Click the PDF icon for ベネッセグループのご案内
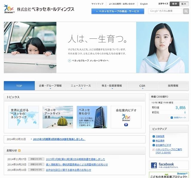This screenshot has height=178, width=191. pos(153,149)
